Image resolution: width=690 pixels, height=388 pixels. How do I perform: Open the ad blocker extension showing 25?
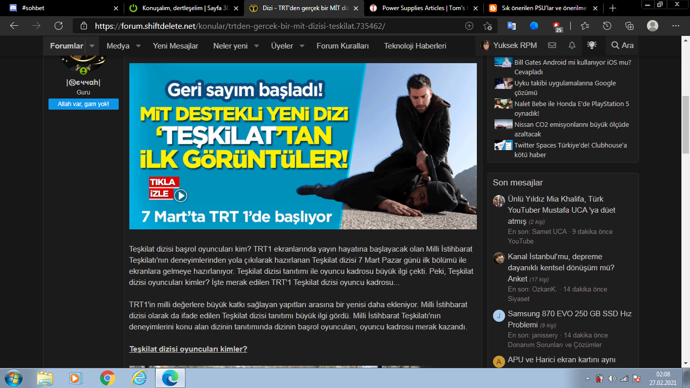click(x=557, y=26)
